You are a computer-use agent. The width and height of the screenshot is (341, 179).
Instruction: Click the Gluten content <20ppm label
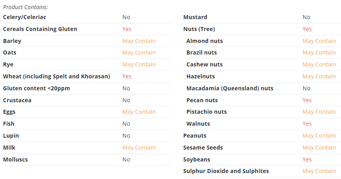pos(37,88)
